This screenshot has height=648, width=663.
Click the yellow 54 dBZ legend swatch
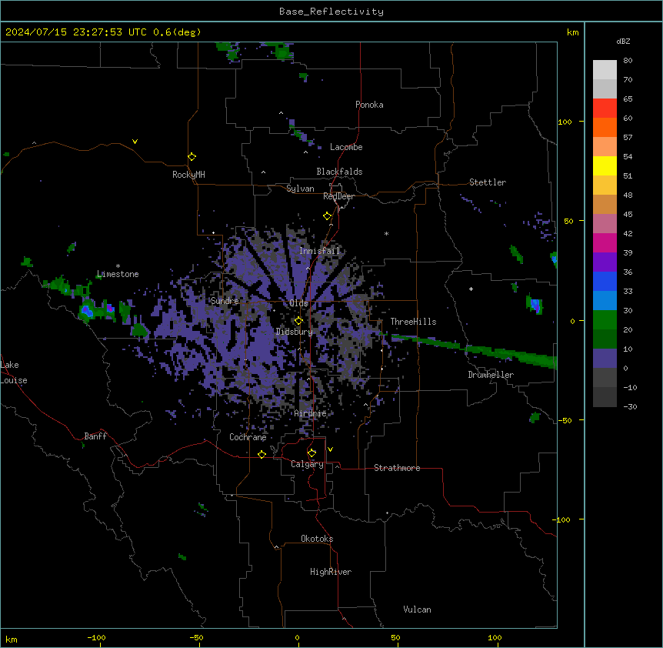click(605, 165)
